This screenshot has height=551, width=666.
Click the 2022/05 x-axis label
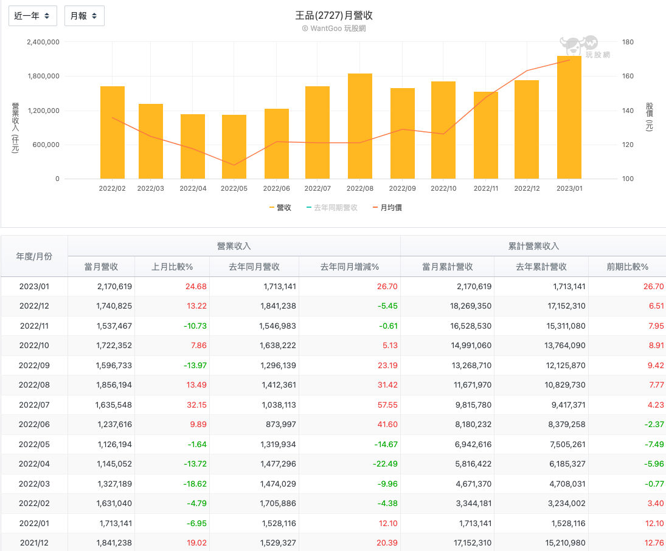(234, 188)
